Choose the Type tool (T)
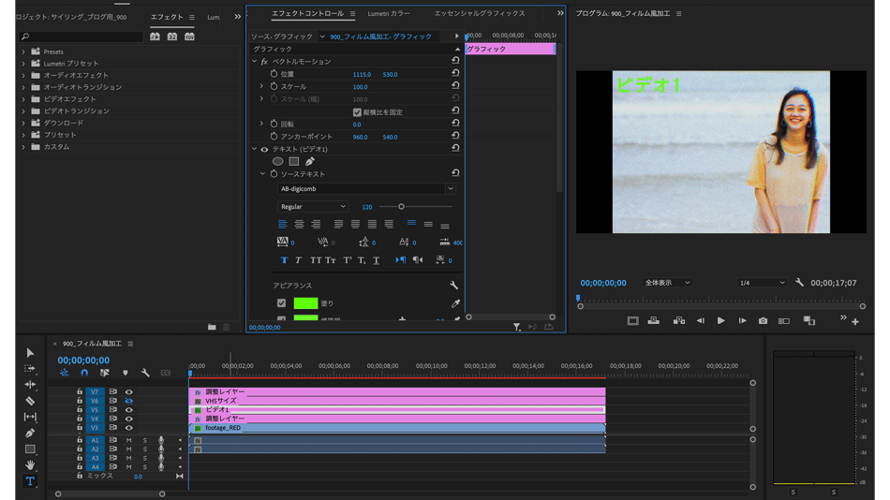Screen dimensions: 890x500 [x=30, y=481]
